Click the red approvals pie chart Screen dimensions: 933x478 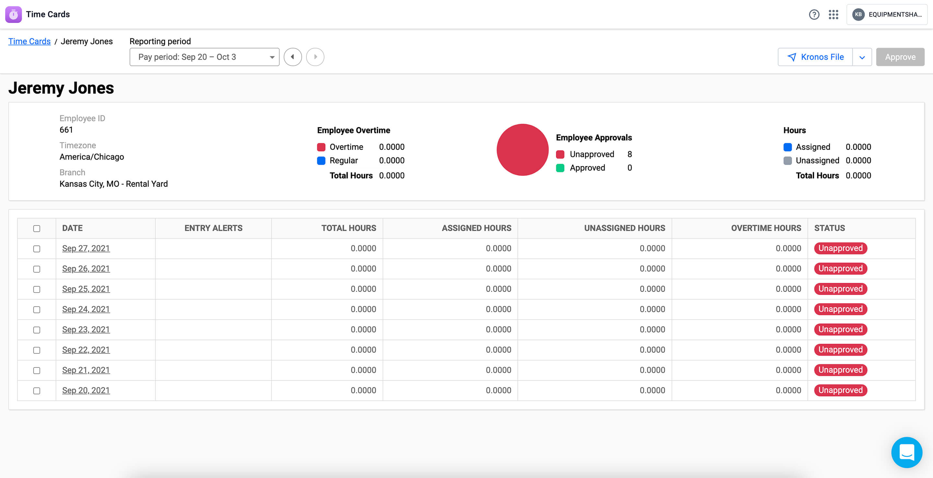click(x=522, y=150)
